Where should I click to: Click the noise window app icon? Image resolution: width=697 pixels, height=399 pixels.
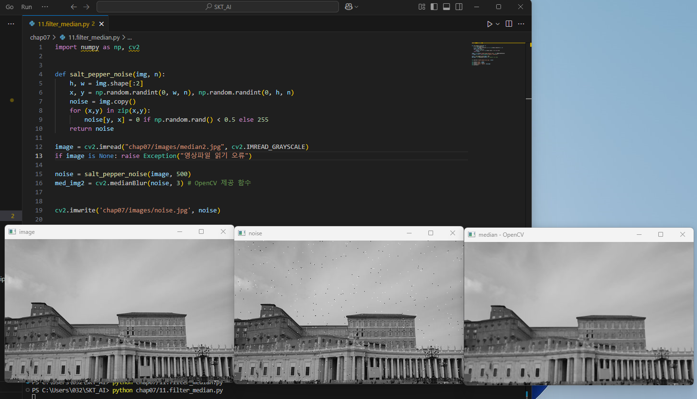click(x=242, y=233)
